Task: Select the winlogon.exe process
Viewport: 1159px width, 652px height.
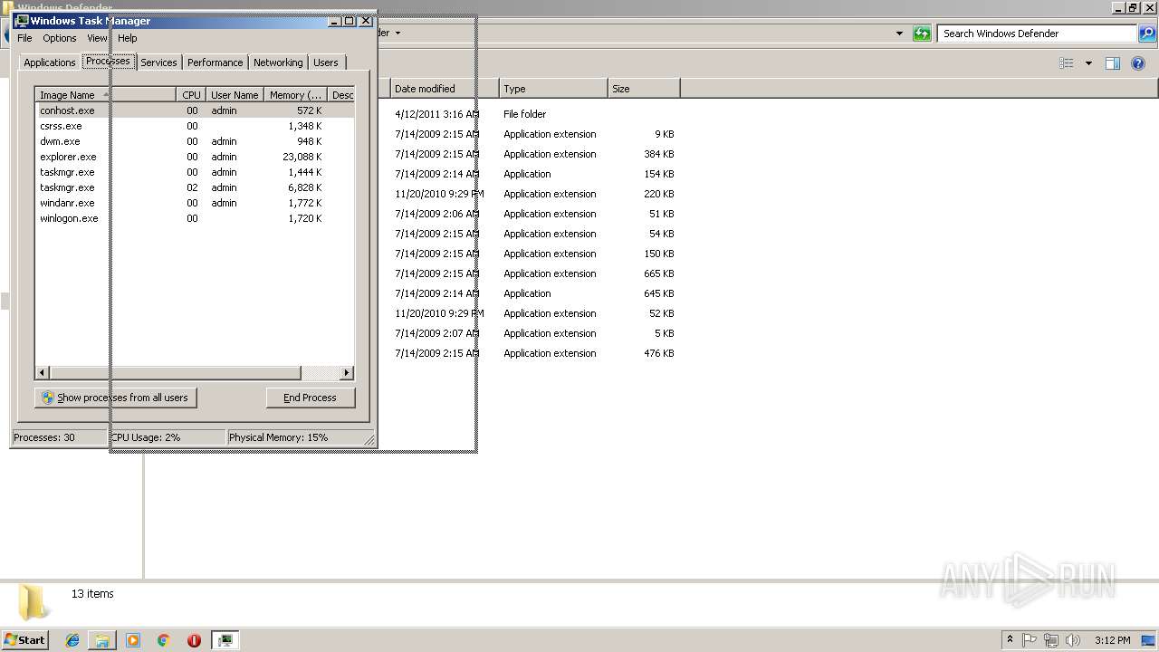Action: click(x=195, y=218)
